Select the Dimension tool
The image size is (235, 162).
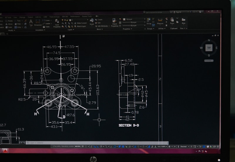coord(38,23)
